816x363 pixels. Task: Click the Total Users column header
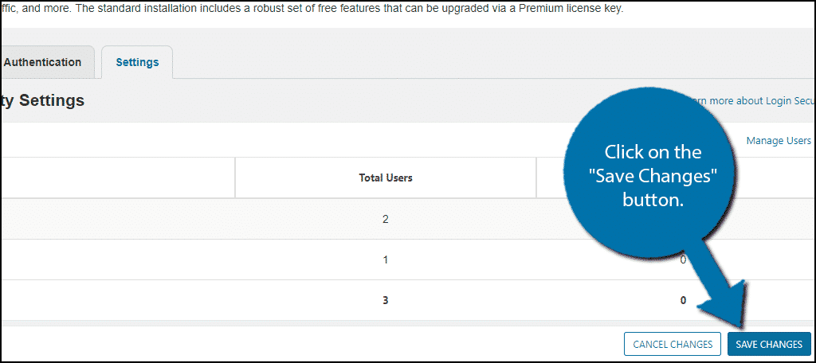click(x=386, y=178)
